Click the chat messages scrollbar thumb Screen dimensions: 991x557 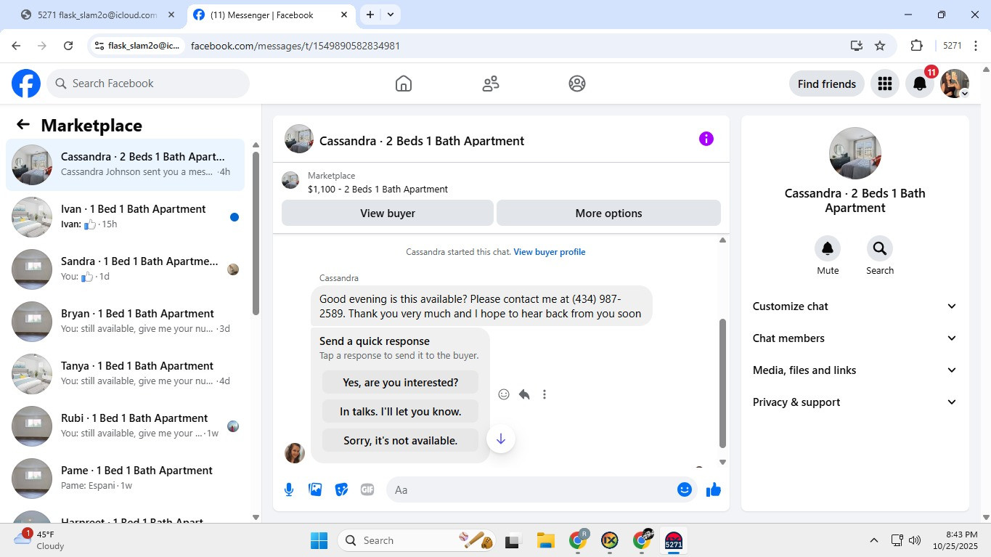(x=722, y=383)
